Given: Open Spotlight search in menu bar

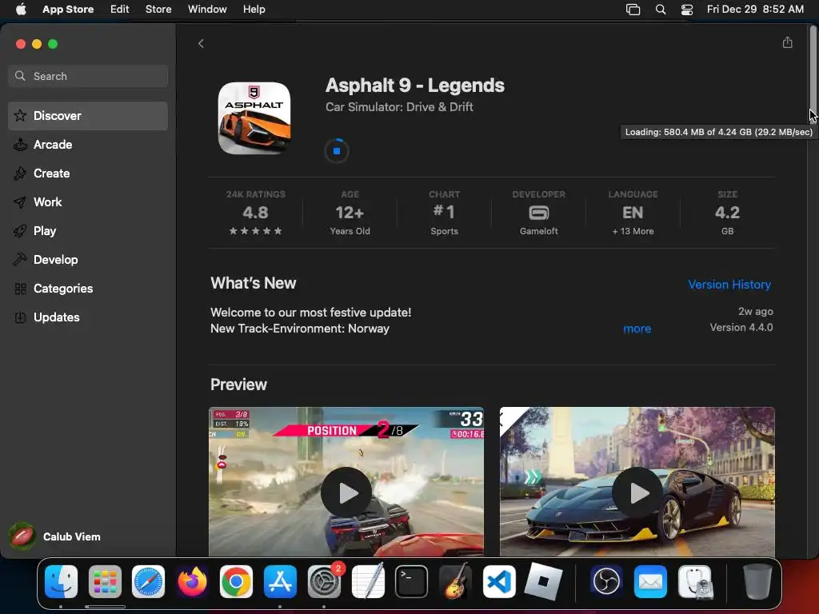Looking at the screenshot, I should (x=660, y=10).
